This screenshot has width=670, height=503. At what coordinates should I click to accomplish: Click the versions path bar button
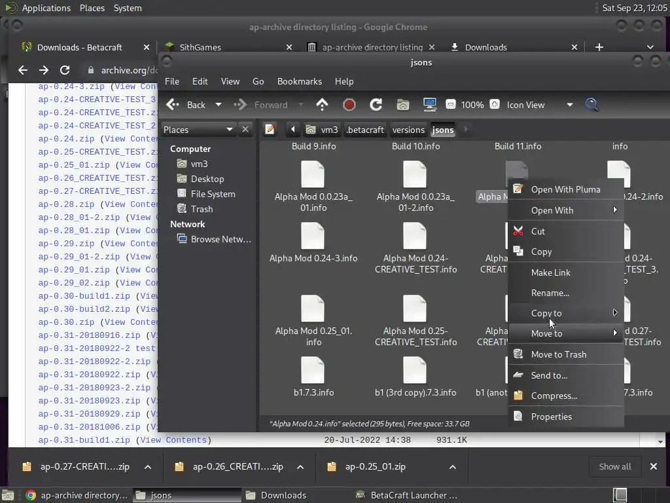408,130
